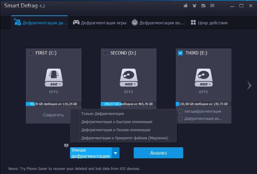Viewport: 257px width, 174px height.
Task: Click the feedback note icon in title bar
Action: click(x=203, y=6)
